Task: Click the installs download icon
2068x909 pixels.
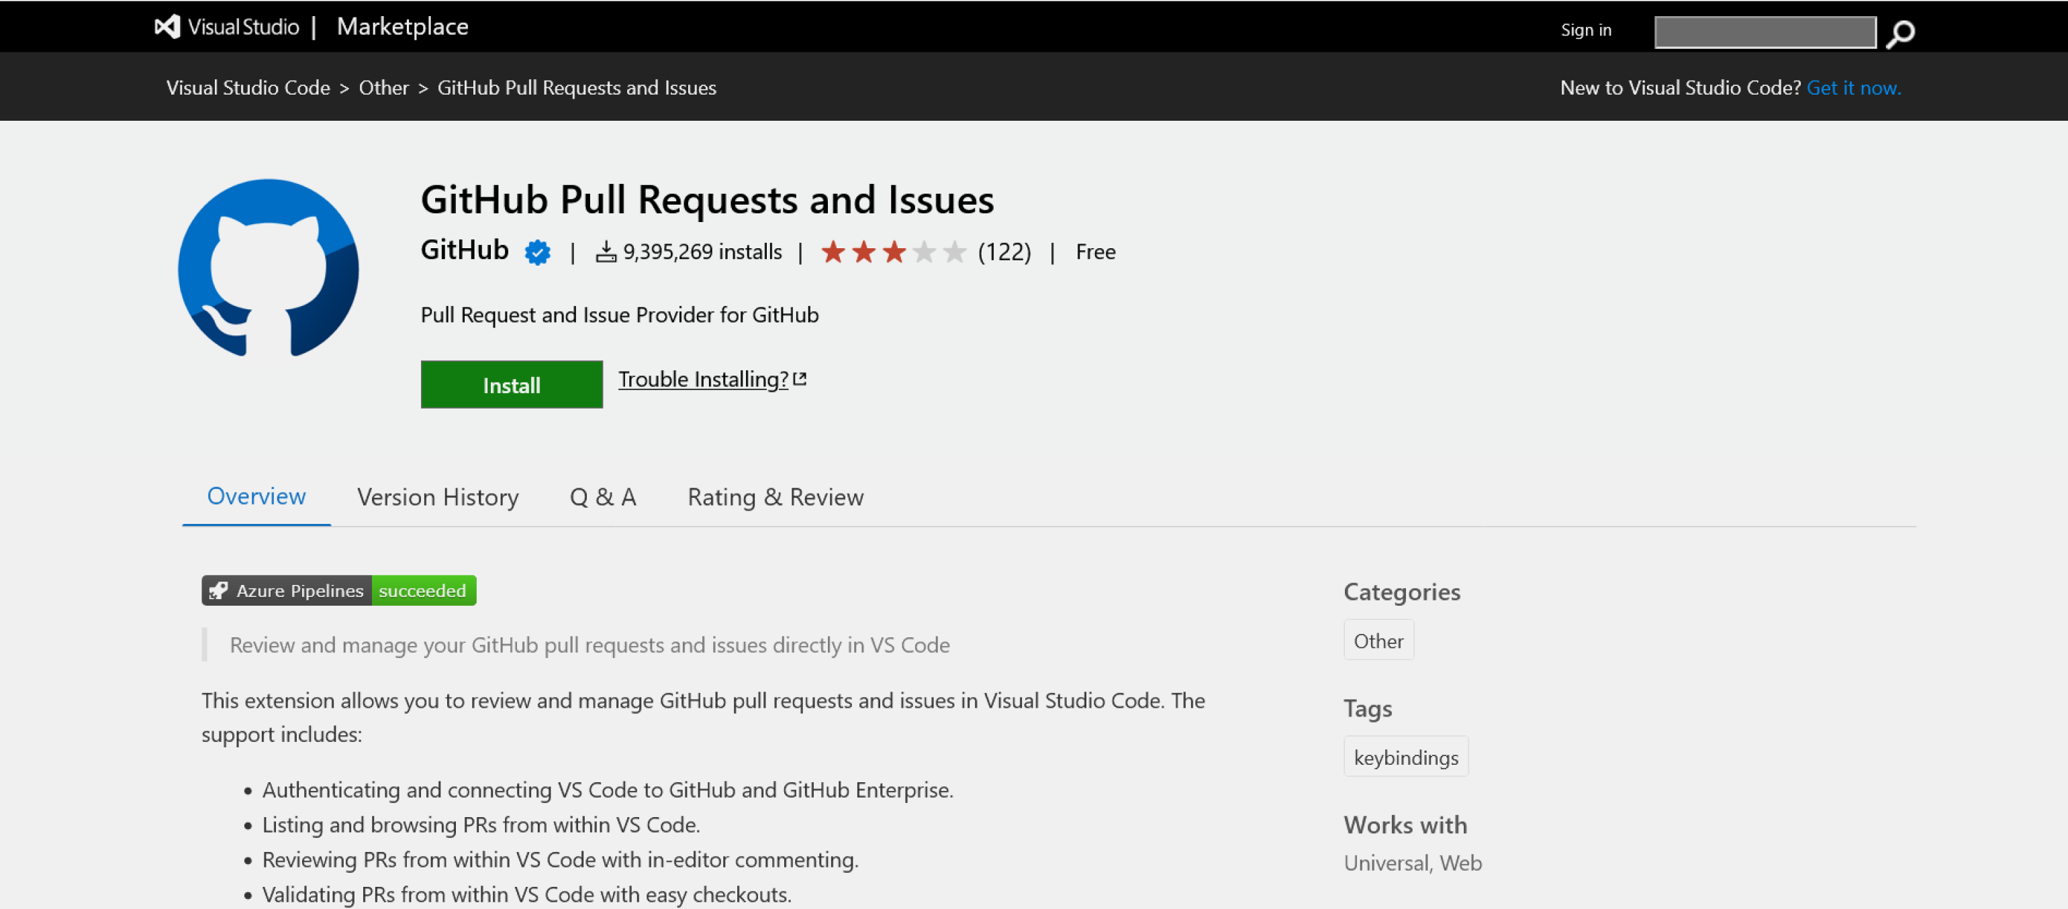Action: pos(606,252)
